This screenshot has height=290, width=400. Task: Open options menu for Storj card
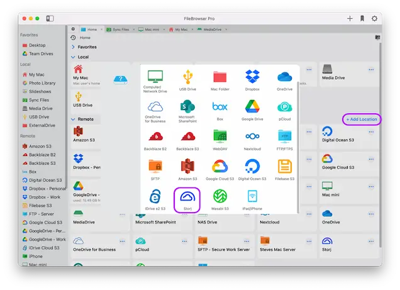(x=371, y=241)
